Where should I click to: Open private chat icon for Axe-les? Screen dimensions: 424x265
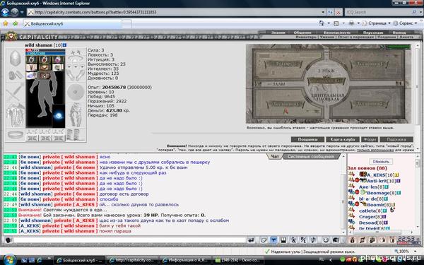tap(351, 186)
